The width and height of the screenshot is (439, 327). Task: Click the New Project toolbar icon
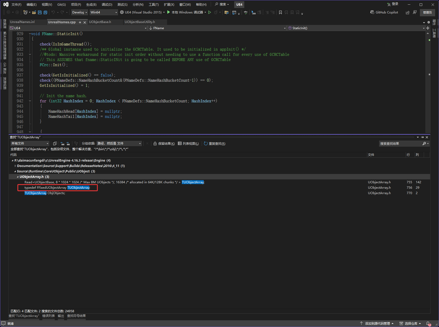(25, 12)
